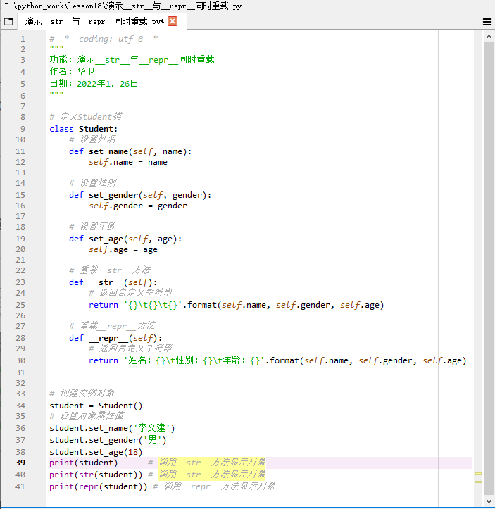
Task: Click 'def set_age(self, age):' line
Action: pos(125,239)
